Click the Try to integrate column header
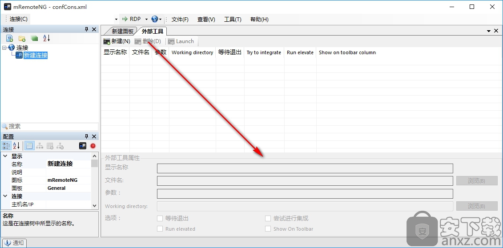The height and width of the screenshot is (248, 503). click(x=264, y=52)
